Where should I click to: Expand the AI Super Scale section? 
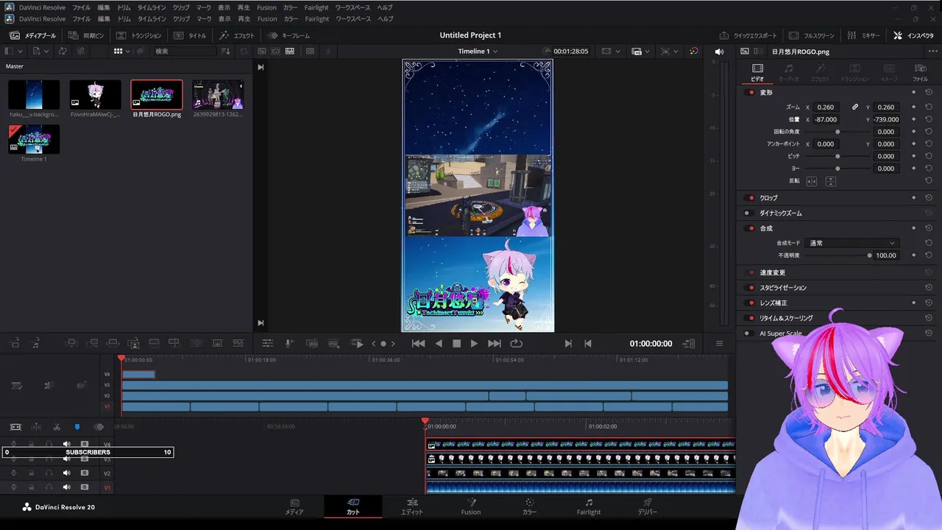[781, 333]
